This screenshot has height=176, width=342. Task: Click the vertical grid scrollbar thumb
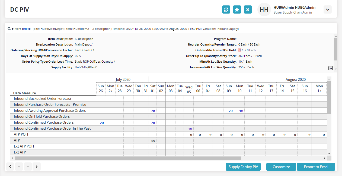(329, 98)
